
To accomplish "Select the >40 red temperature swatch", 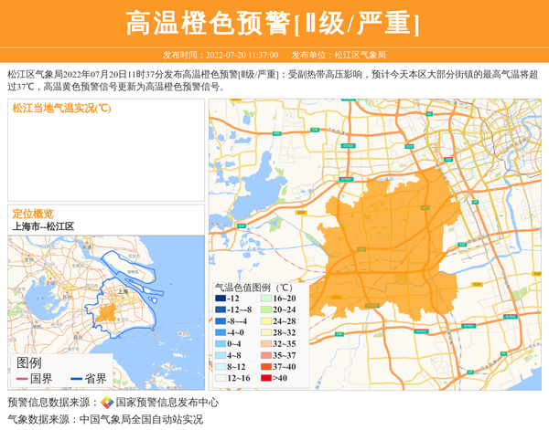I will click(x=264, y=377).
